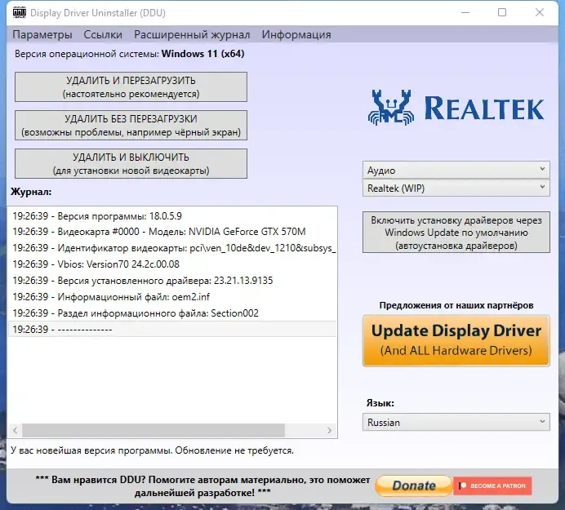Open the Russian language dropdown
Screen dimensions: 565x510
click(x=456, y=422)
